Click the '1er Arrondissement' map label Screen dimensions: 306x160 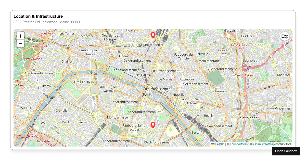pyautogui.click(x=126, y=70)
